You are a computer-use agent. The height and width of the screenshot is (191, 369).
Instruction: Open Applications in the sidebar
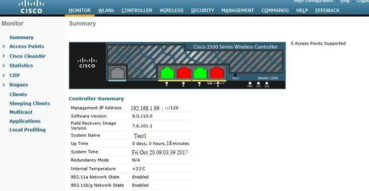coord(25,121)
